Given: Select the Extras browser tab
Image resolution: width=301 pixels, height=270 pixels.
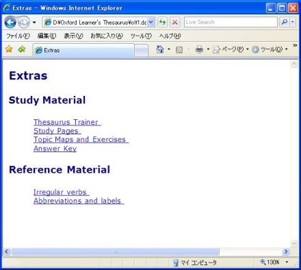Looking at the screenshot, I should coord(83,50).
